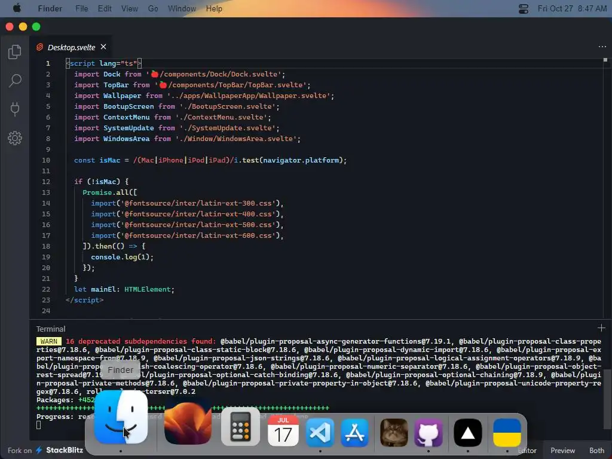Switch to Preview view

click(x=562, y=451)
